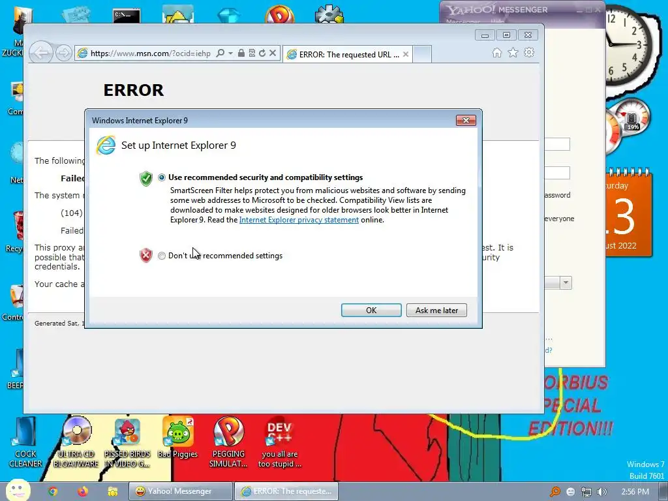Launch Bad Piggies desktop shortcut
This screenshot has height=501, width=668.
click(x=177, y=438)
